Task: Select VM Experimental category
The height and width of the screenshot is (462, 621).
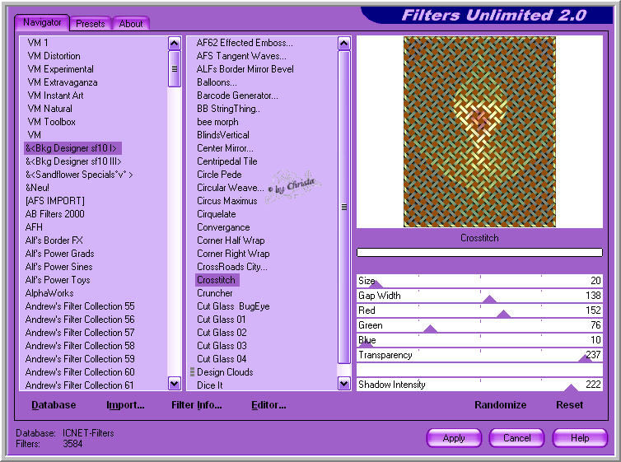Action: click(61, 69)
